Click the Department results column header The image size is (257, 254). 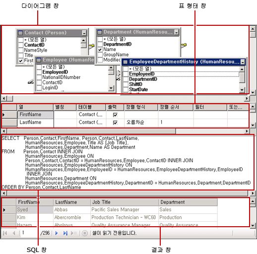point(188,202)
